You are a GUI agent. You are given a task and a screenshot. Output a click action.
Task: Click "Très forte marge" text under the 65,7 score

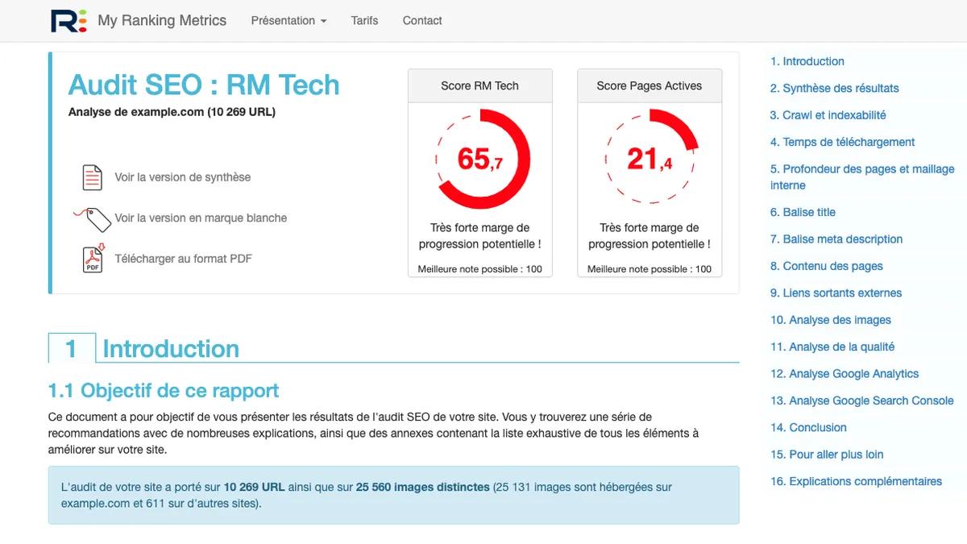[x=480, y=236]
